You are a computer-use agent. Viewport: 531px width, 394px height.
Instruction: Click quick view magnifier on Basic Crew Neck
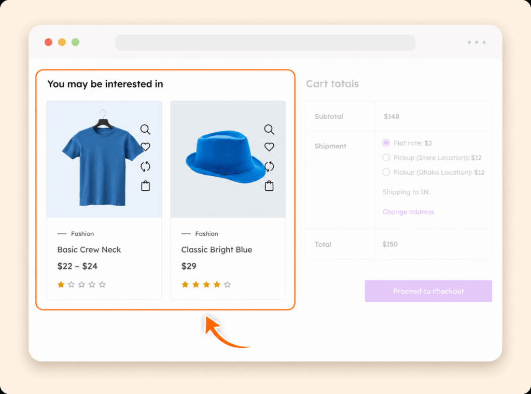145,129
